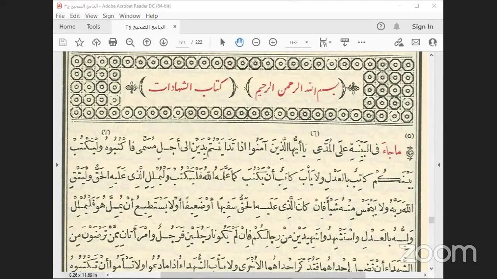Viewport: 497px width, 279px height.
Task: Share the file with other people
Action: 433,42
